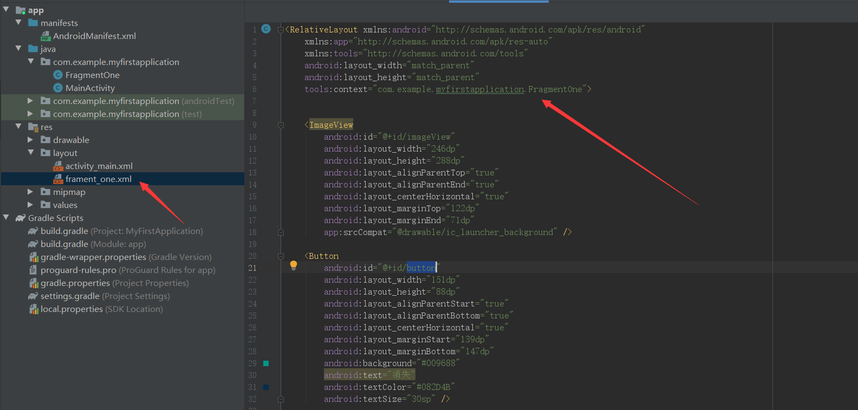Image resolution: width=858 pixels, height=410 pixels.
Task: Click the project build.gradle elephant icon
Action: 33,231
